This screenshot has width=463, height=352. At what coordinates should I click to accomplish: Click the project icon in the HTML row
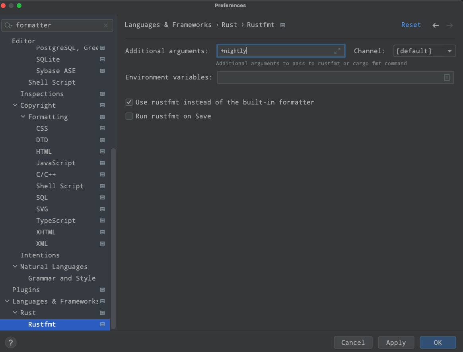tap(103, 151)
